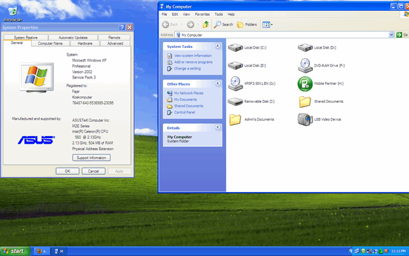Viewport: 409px width, 256px height.
Task: Switch to the Hardware tab
Action: pos(85,43)
